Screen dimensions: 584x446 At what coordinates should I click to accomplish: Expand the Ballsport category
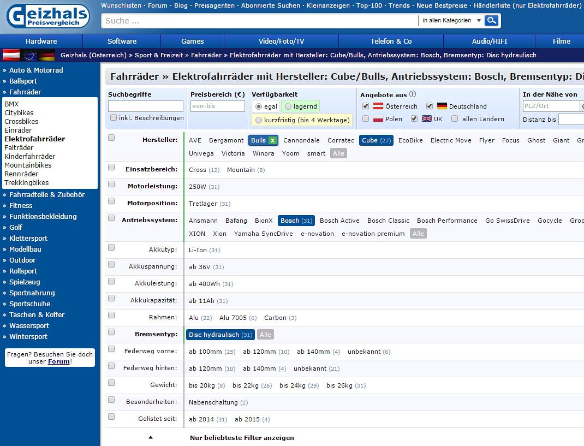coord(23,81)
